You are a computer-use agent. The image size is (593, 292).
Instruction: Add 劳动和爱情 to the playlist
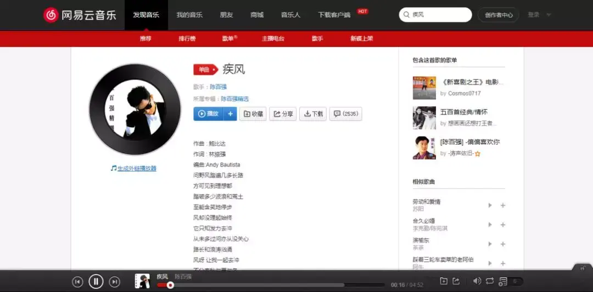pyautogui.click(x=503, y=205)
